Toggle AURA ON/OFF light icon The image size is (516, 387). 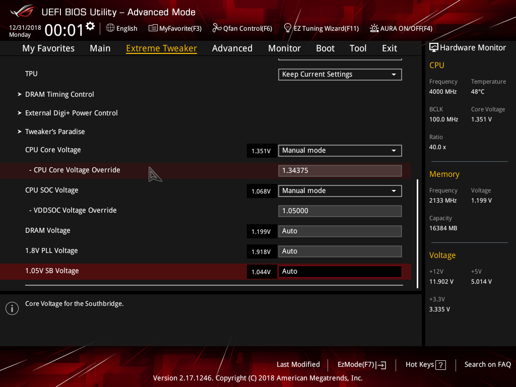click(x=374, y=28)
